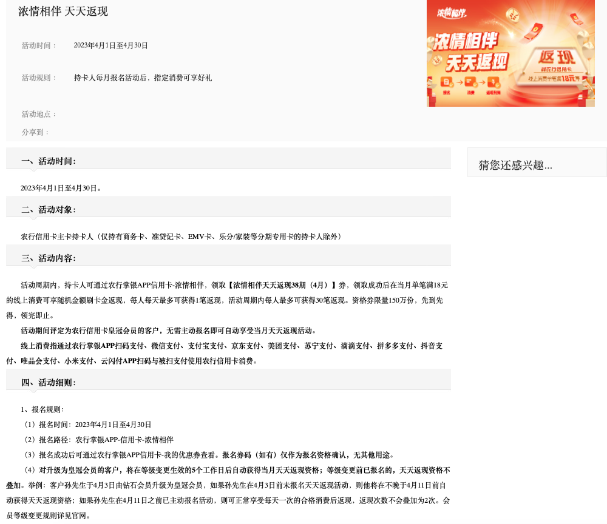Click the 活动地点： label

click(39, 114)
